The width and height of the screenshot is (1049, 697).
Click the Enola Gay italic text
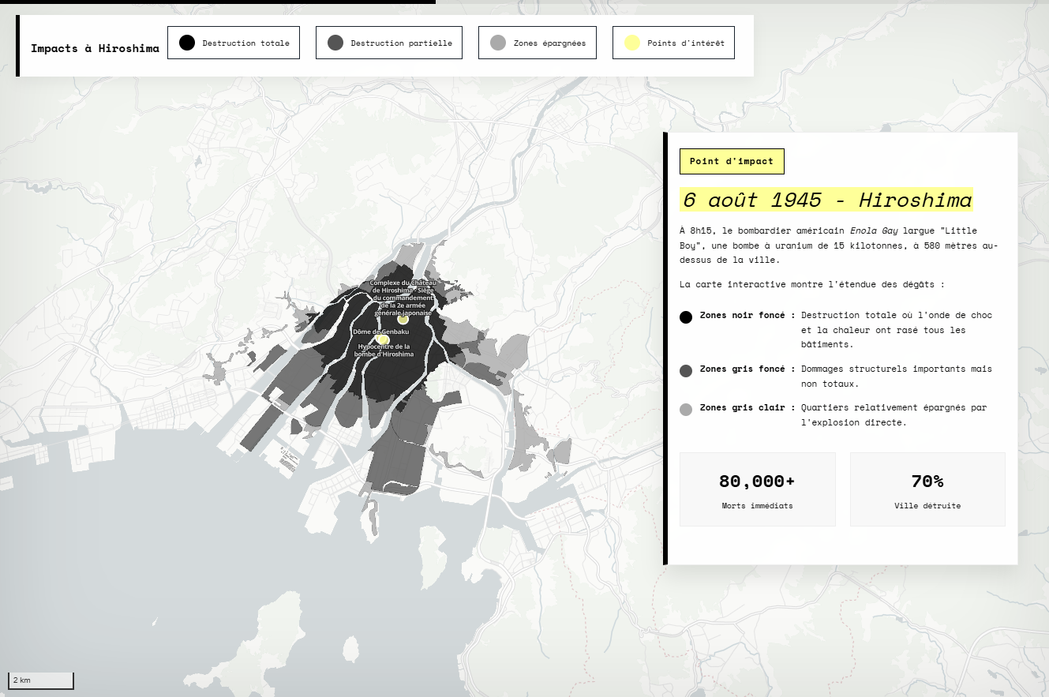click(x=873, y=230)
